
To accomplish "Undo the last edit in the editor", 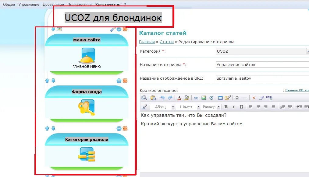I will pos(162,98).
